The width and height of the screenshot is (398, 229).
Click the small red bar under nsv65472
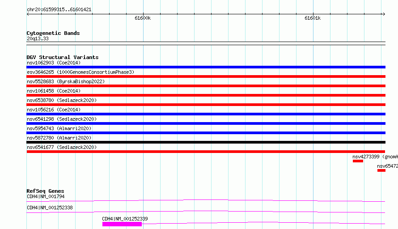[381, 170]
